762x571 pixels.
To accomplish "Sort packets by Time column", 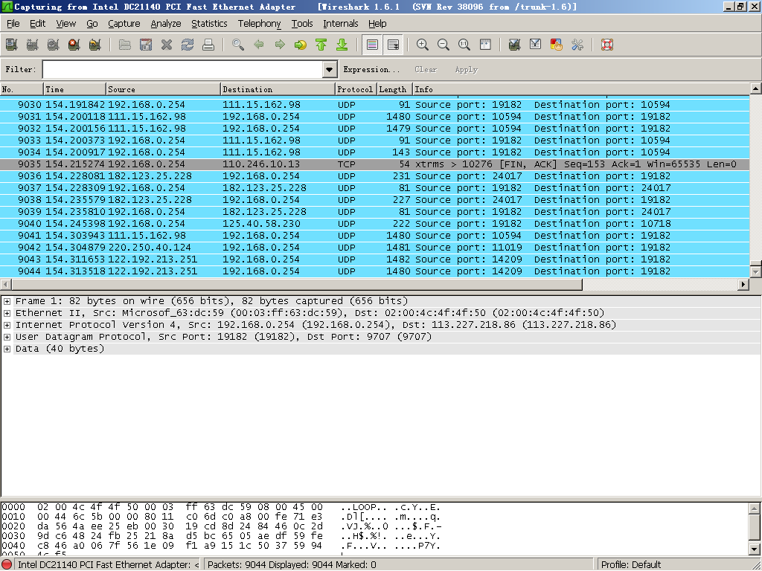I will click(x=74, y=89).
